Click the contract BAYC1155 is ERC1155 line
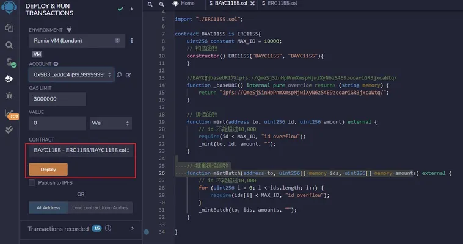Image resolution: width=463 pixels, height=244 pixels. [x=218, y=34]
